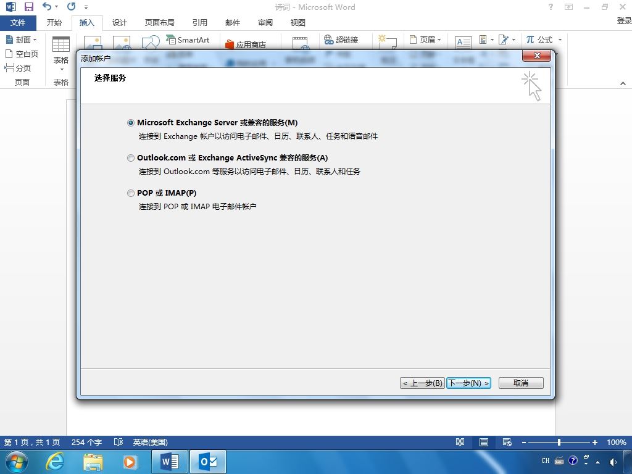The image size is (632, 474).
Task: Switch to the 设计 ribbon tab
Action: coord(119,23)
